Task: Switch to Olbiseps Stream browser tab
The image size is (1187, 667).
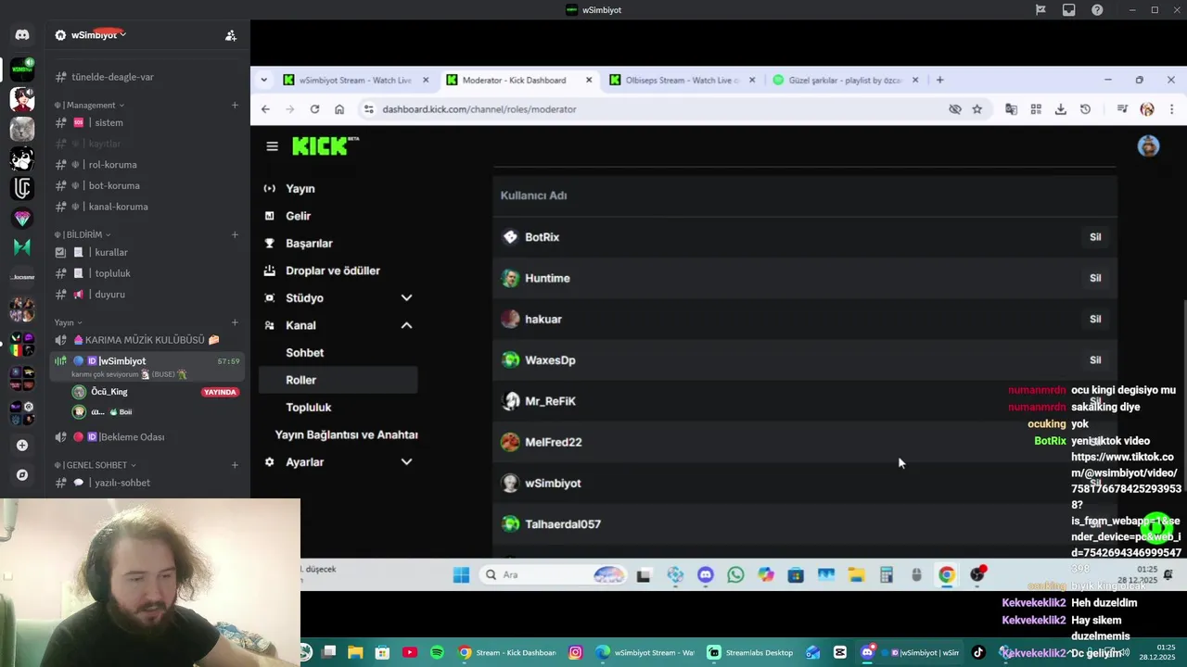Action: [x=683, y=81]
